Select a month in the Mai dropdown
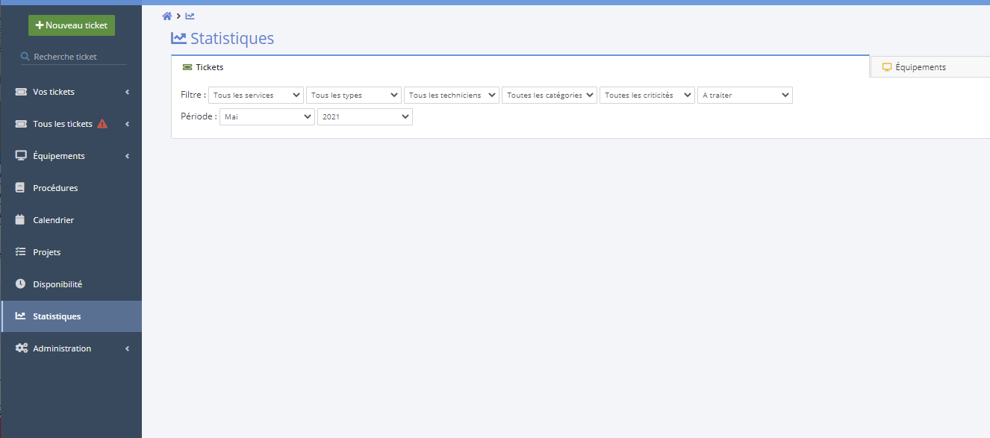This screenshot has width=990, height=438. coord(267,117)
